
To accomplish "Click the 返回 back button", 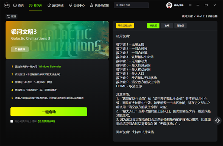I will [x=12, y=16].
